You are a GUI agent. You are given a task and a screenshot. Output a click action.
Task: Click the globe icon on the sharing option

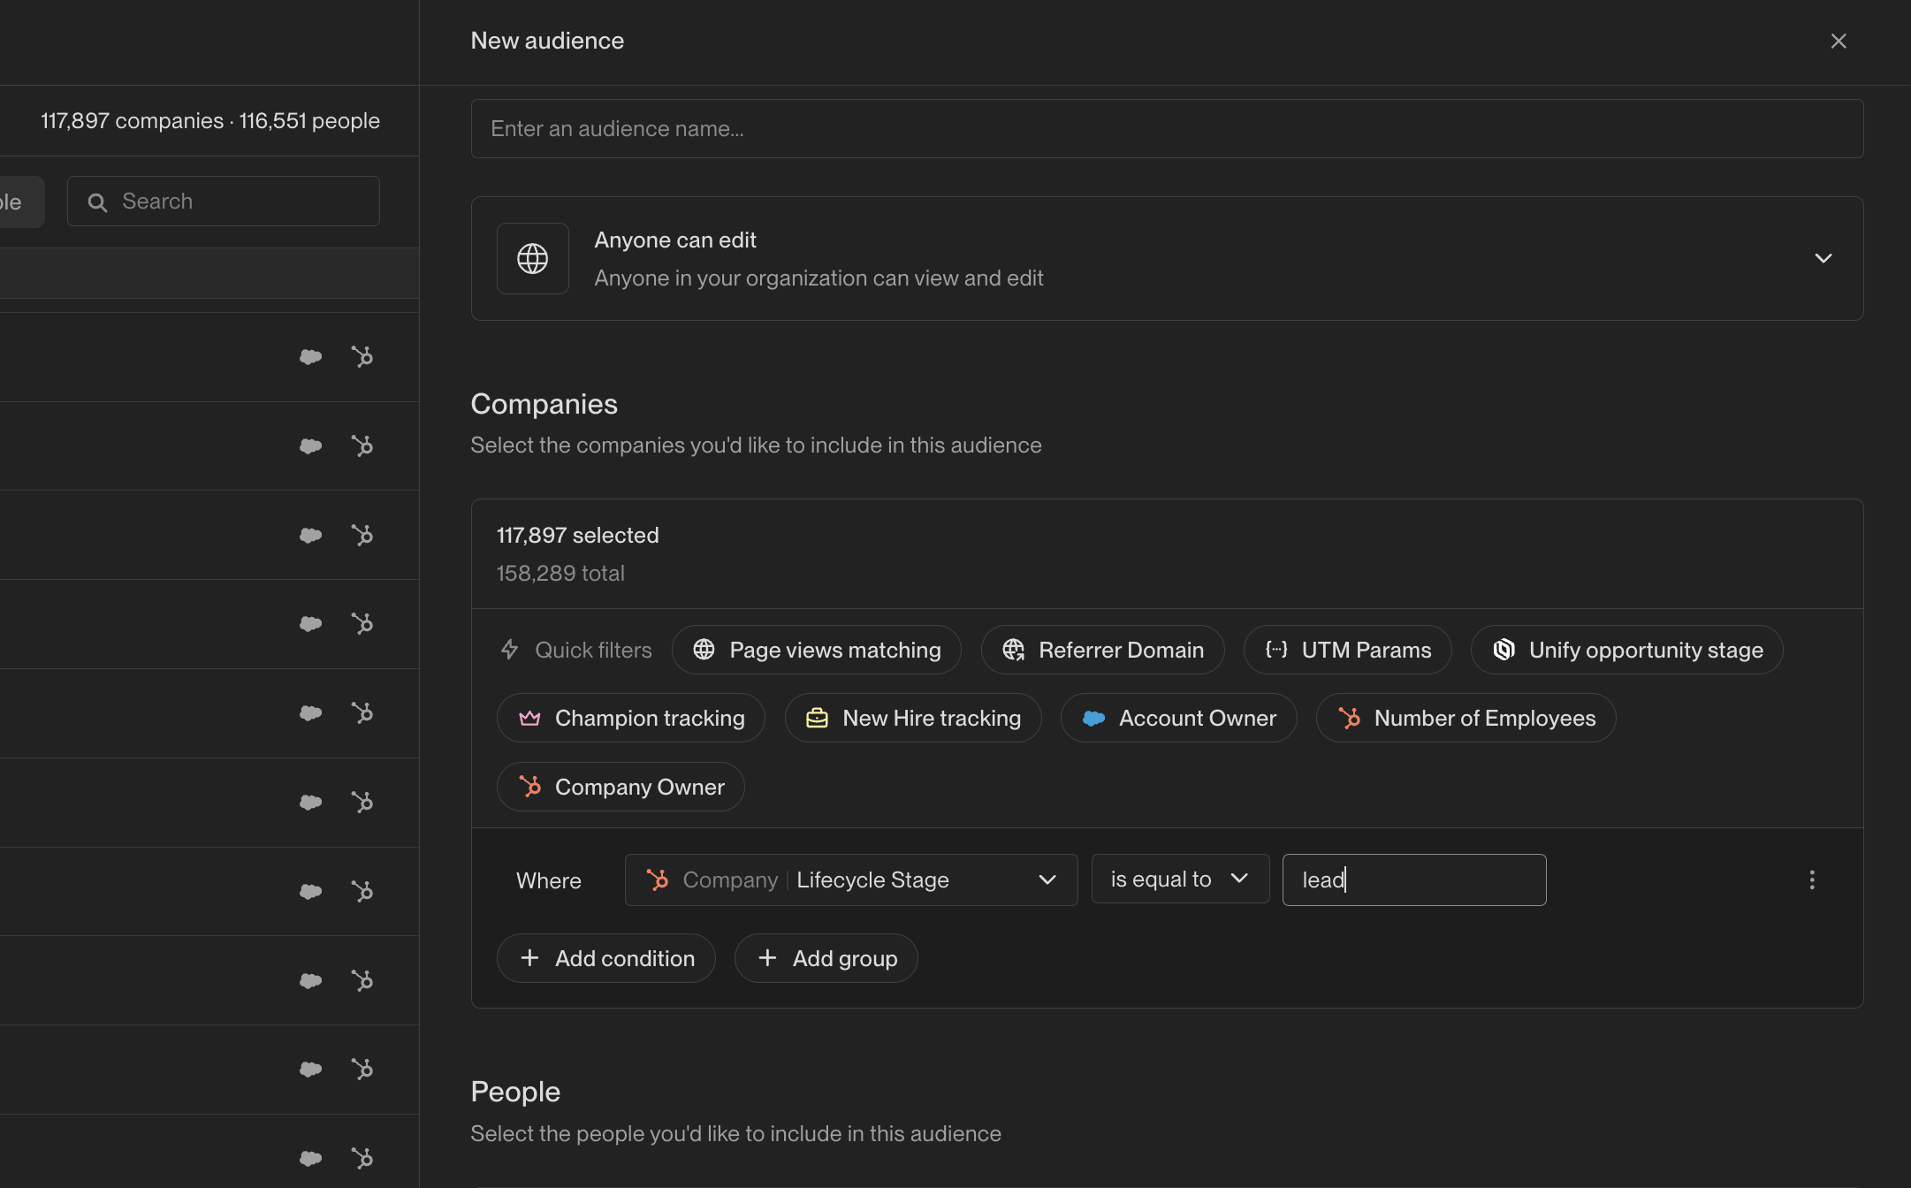532,258
